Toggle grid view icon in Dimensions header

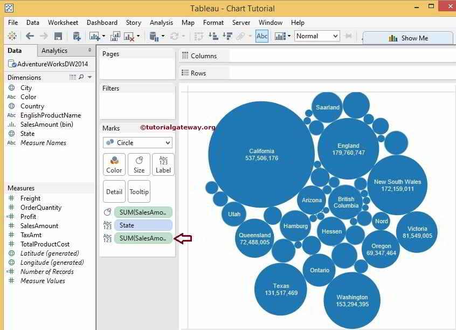(73, 78)
